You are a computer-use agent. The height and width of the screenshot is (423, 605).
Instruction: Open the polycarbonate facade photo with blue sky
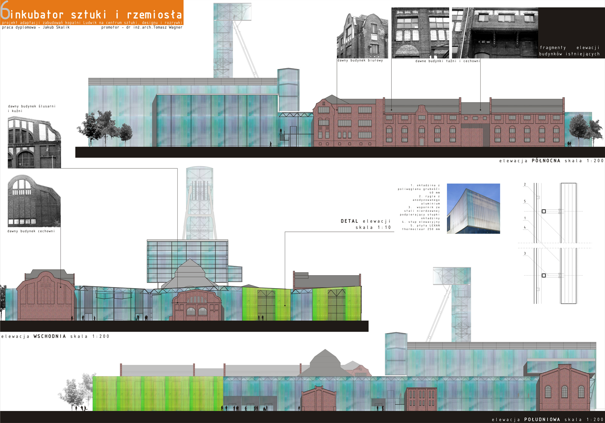473,208
